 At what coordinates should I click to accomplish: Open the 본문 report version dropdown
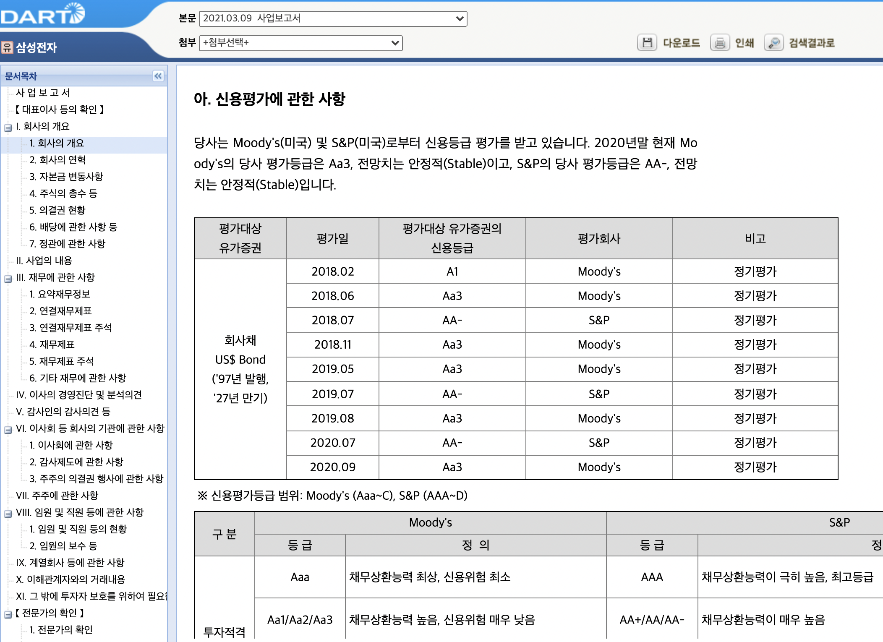click(333, 18)
